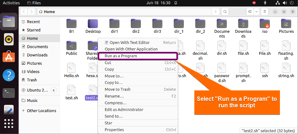The image size is (298, 134).
Task: Choose Compress… from context menu
Action: click(138, 103)
